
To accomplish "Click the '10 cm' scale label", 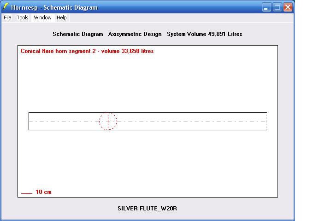I will click(x=43, y=192).
